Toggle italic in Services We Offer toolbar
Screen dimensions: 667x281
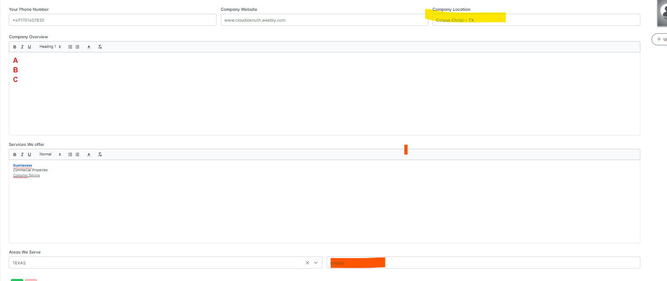click(x=22, y=155)
